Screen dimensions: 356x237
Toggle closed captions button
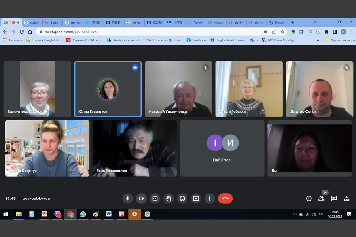(155, 198)
